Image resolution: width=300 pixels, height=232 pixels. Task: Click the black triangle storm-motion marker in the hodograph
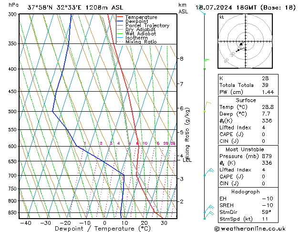pyautogui.click(x=241, y=44)
